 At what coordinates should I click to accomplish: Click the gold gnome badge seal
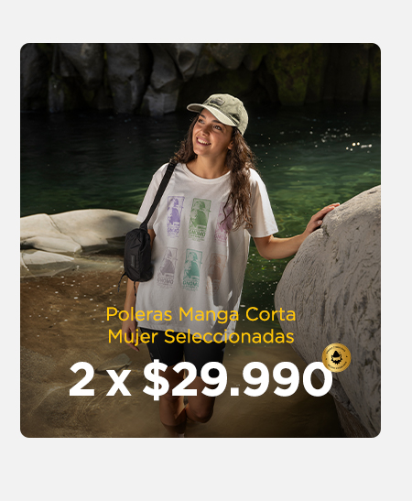pyautogui.click(x=336, y=357)
